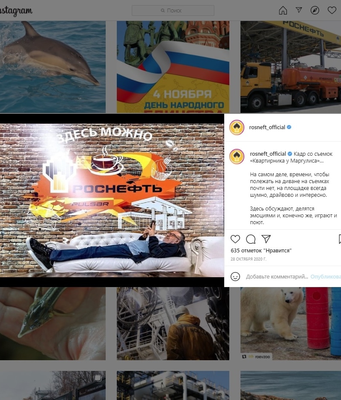Open the Instagram home feed icon
The width and height of the screenshot is (341, 400).
pyautogui.click(x=283, y=10)
